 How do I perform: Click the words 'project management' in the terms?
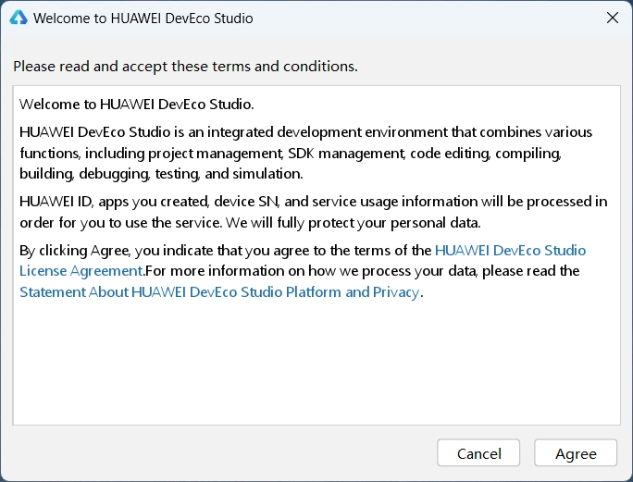tap(214, 153)
